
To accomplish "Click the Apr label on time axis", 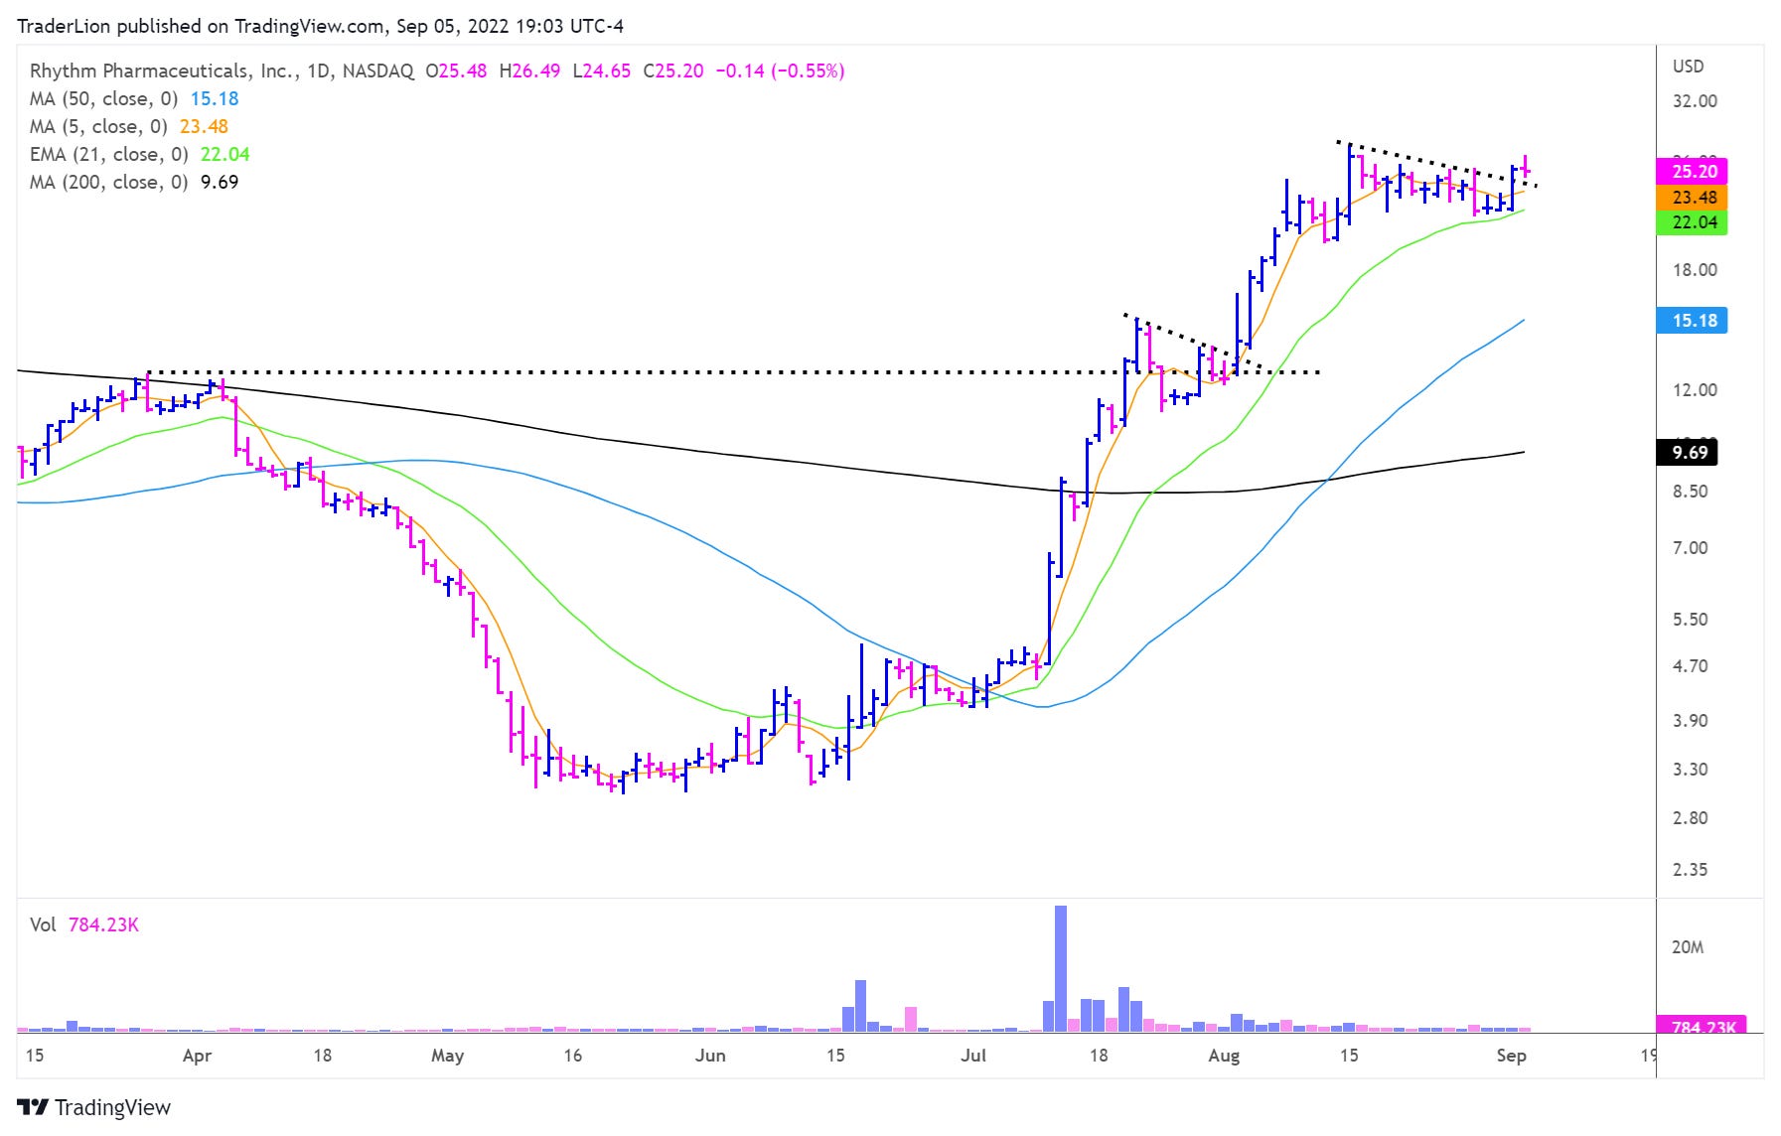I will tap(198, 1056).
